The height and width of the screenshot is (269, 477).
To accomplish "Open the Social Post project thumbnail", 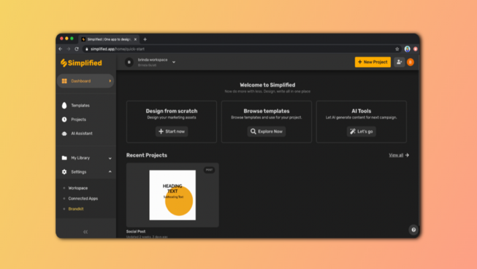I will tap(173, 195).
